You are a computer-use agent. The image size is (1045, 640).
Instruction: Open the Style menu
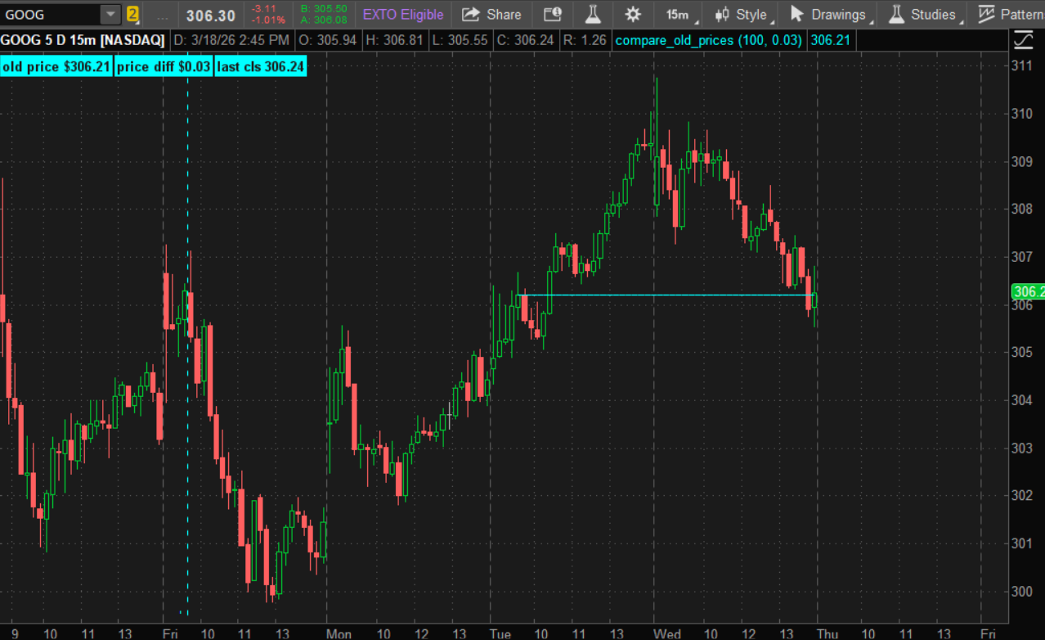(x=741, y=15)
